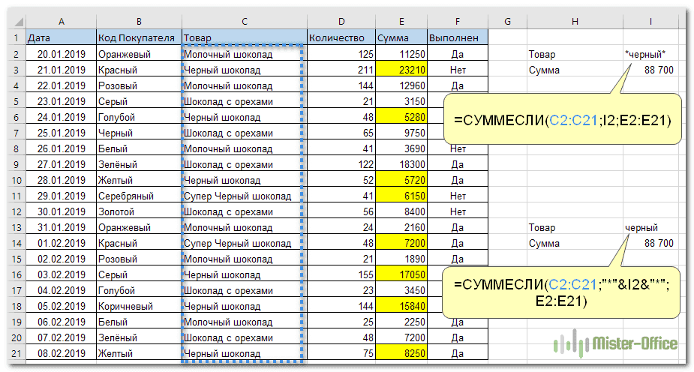Click 'Коричневый' buyer code cell
The image size is (694, 372).
coord(137,306)
